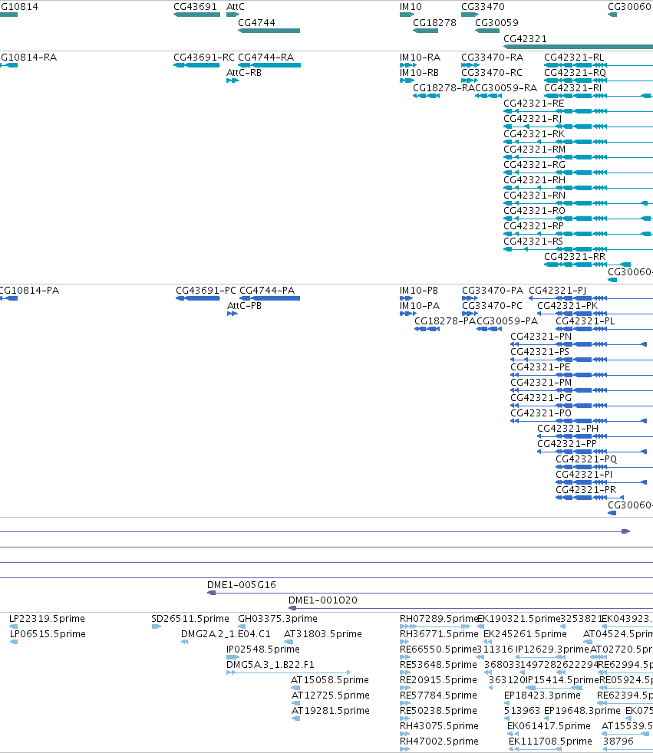Viewport: 653px width, 753px height.
Task: Select transcript CG42321-RN
Action: [534, 196]
